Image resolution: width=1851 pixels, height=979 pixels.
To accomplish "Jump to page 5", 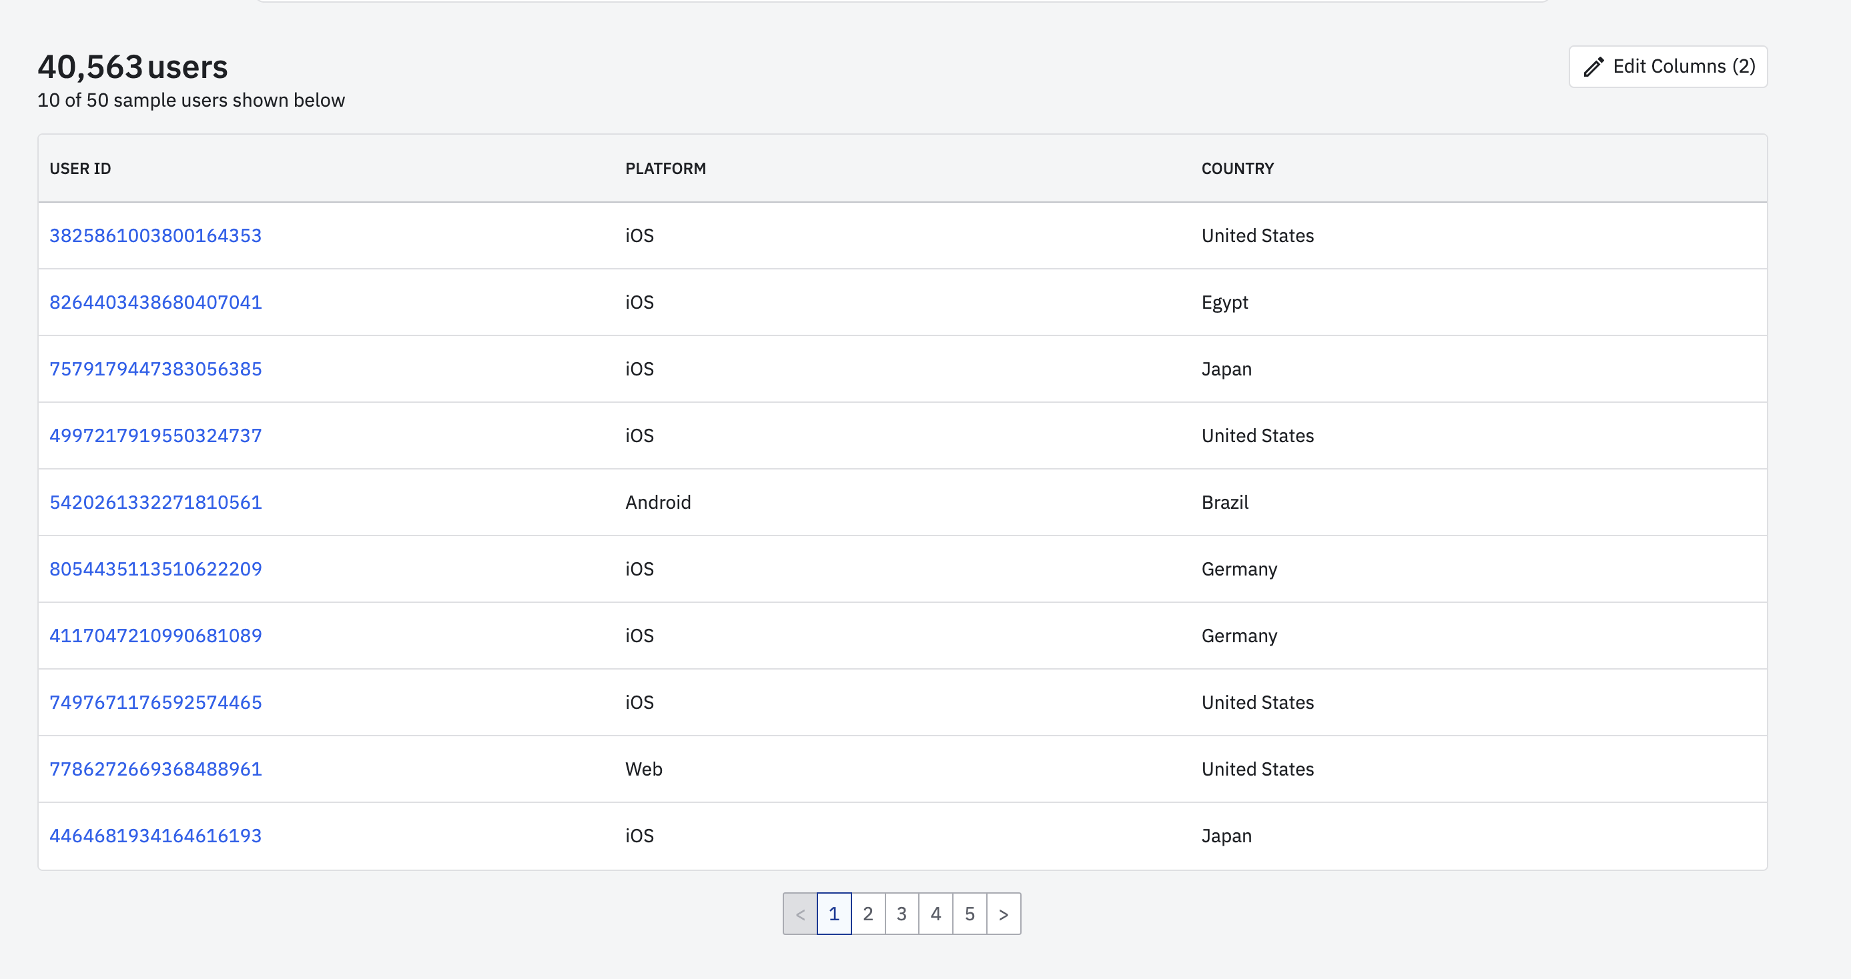I will click(969, 914).
